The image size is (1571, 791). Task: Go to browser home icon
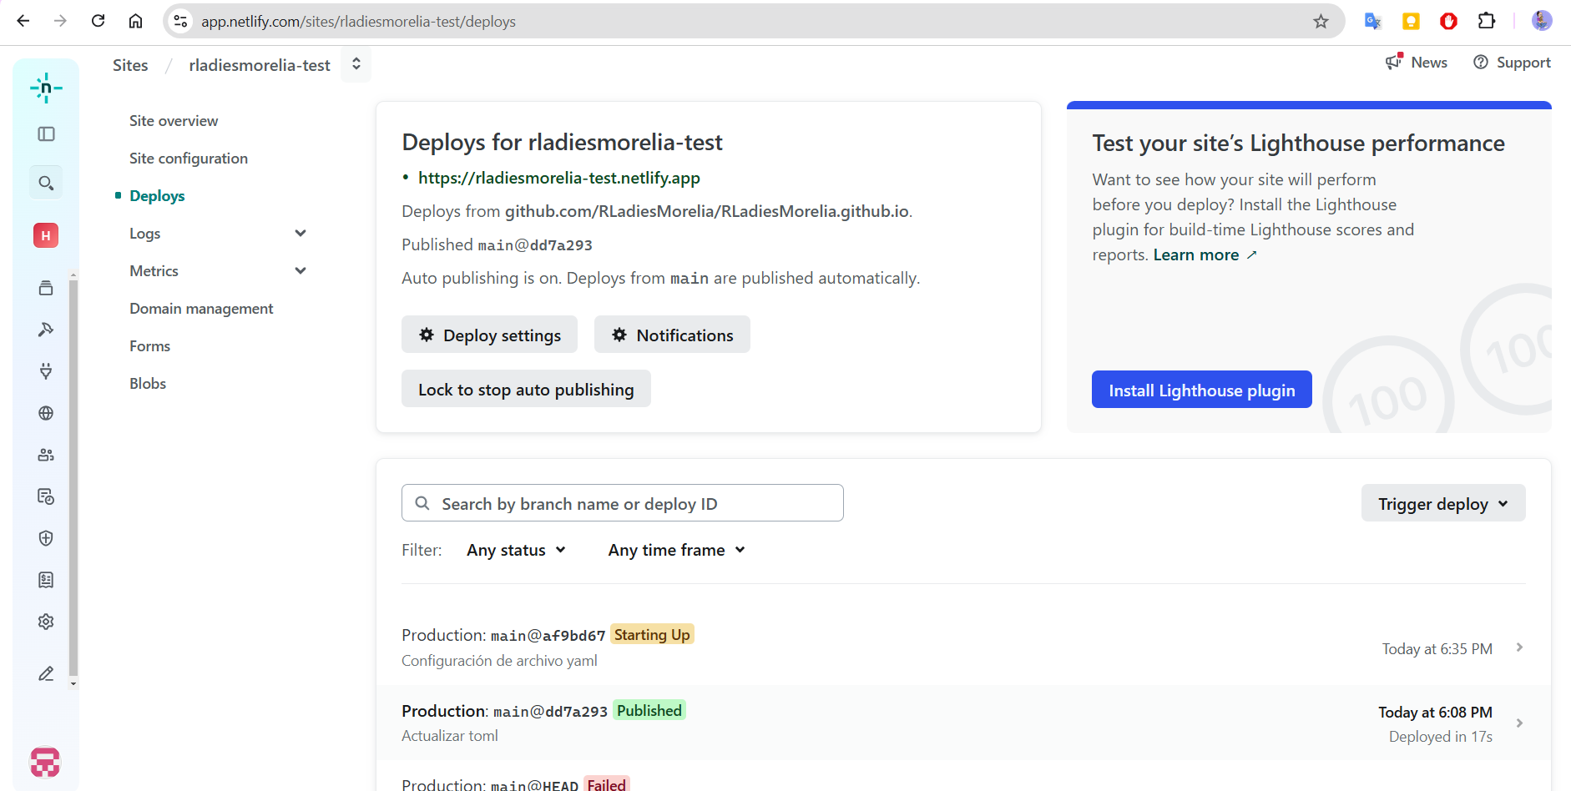coord(135,21)
